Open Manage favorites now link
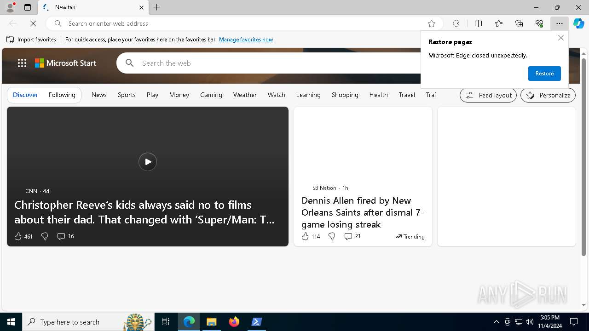 click(x=246, y=40)
